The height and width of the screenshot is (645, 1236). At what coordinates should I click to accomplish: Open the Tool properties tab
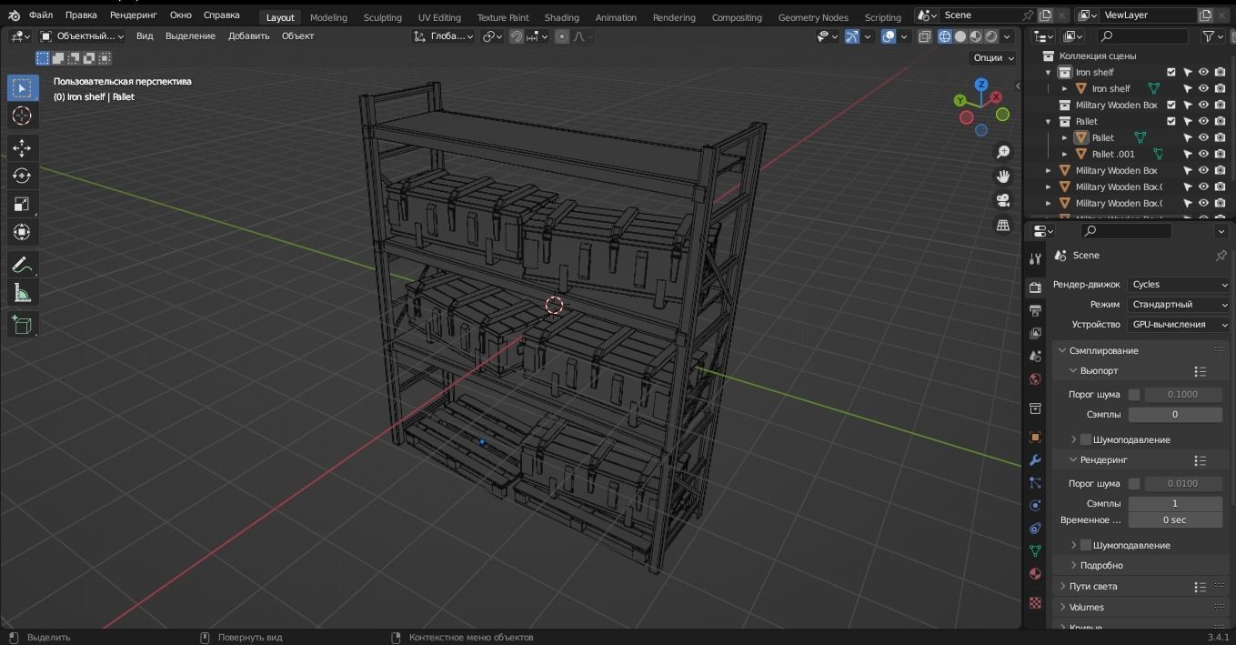[1035, 259]
